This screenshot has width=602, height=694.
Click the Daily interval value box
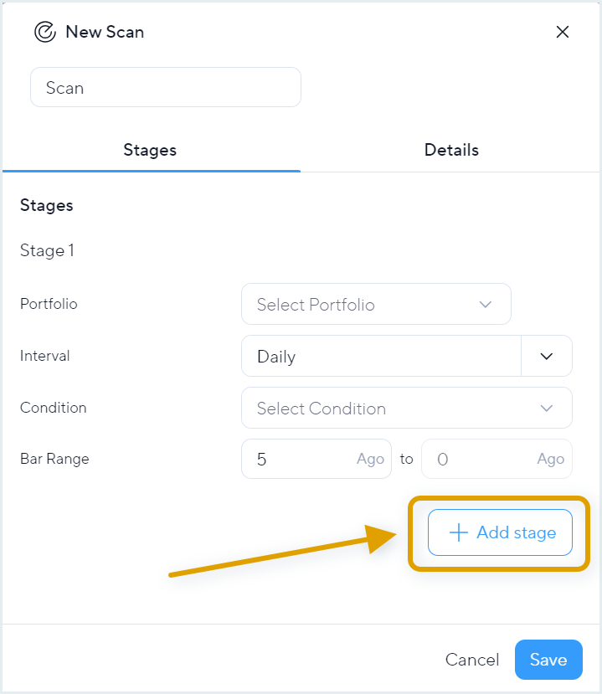click(381, 357)
